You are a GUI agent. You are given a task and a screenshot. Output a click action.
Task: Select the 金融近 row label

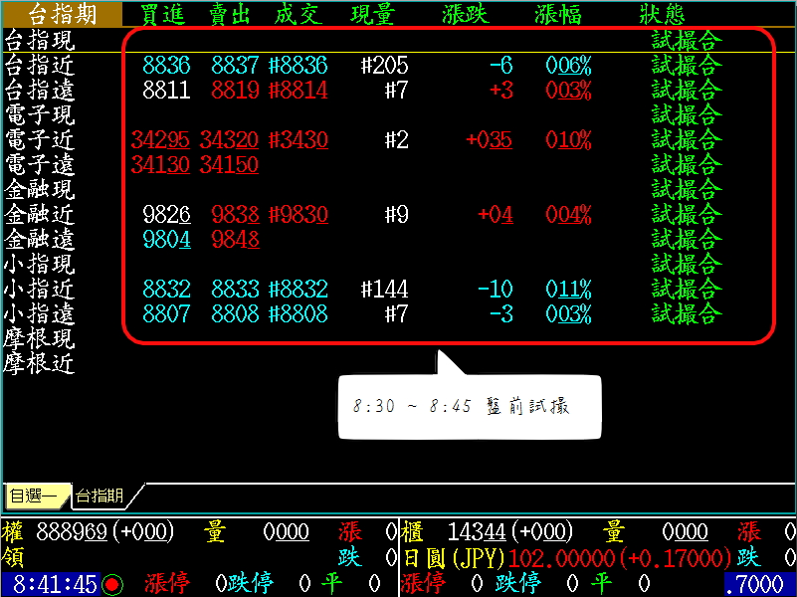pyautogui.click(x=40, y=215)
